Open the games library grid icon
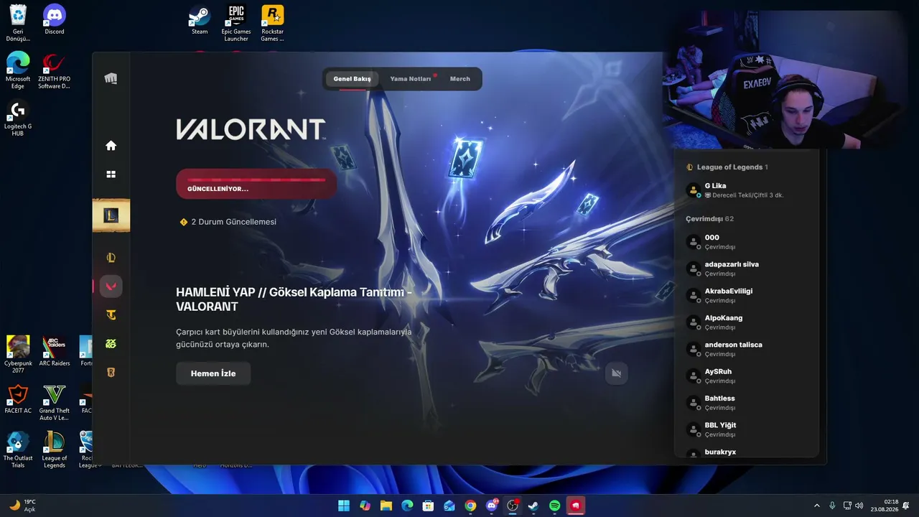The height and width of the screenshot is (517, 919). click(x=111, y=174)
